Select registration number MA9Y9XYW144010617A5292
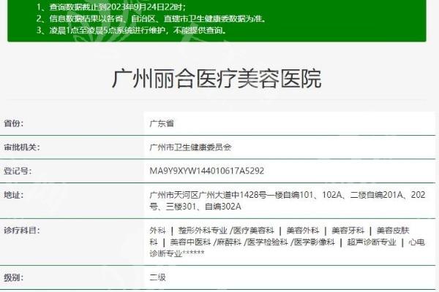This screenshot has height=292, width=439. coord(206,171)
